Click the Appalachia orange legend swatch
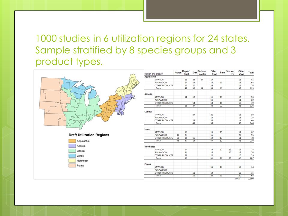288x216 pixels. click(x=72, y=141)
